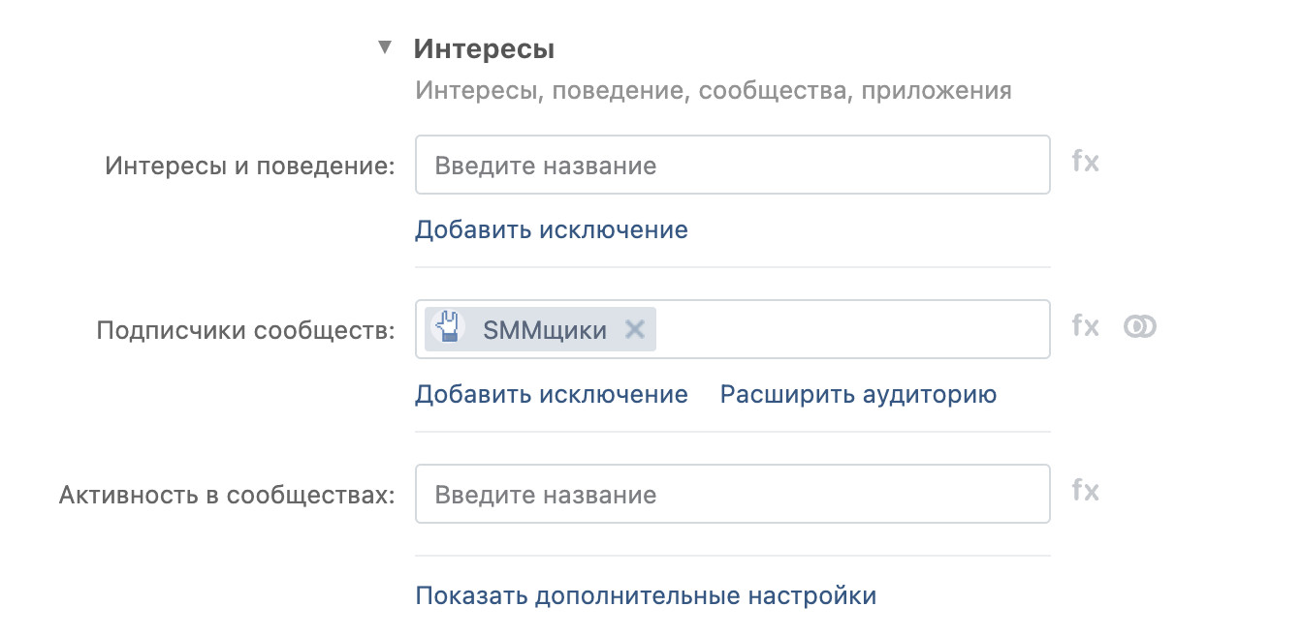Remove the SMMщики tag with X
This screenshot has height=637, width=1303.
(x=634, y=330)
